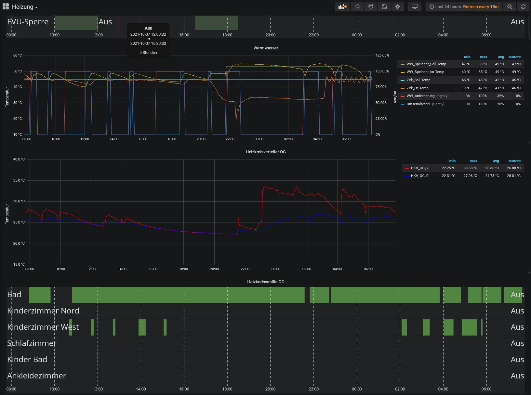This screenshot has width=531, height=395.
Task: Toggle HKV_OG_RL series in legend
Action: coord(420,176)
